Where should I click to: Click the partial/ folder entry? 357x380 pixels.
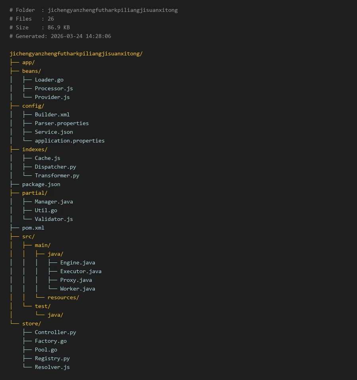[x=35, y=193]
